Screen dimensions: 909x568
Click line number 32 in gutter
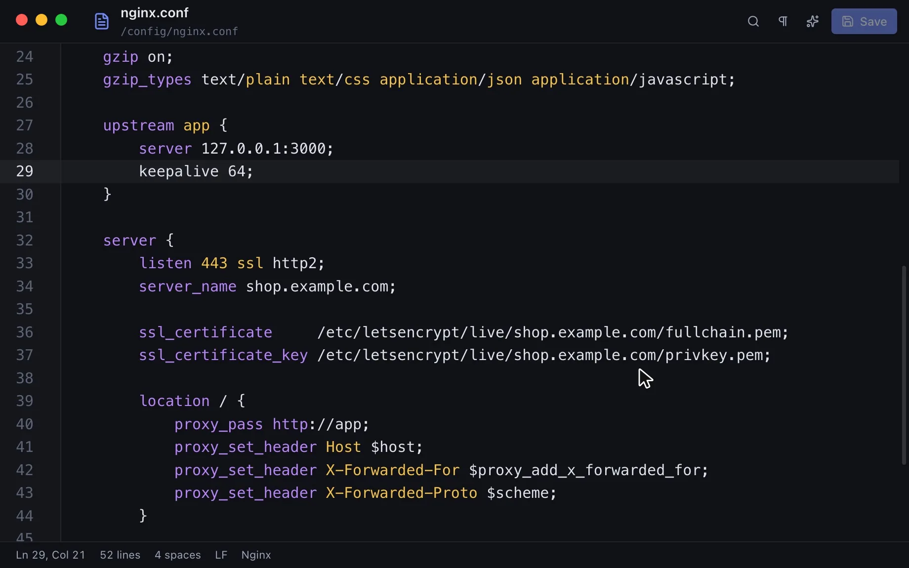tap(25, 241)
